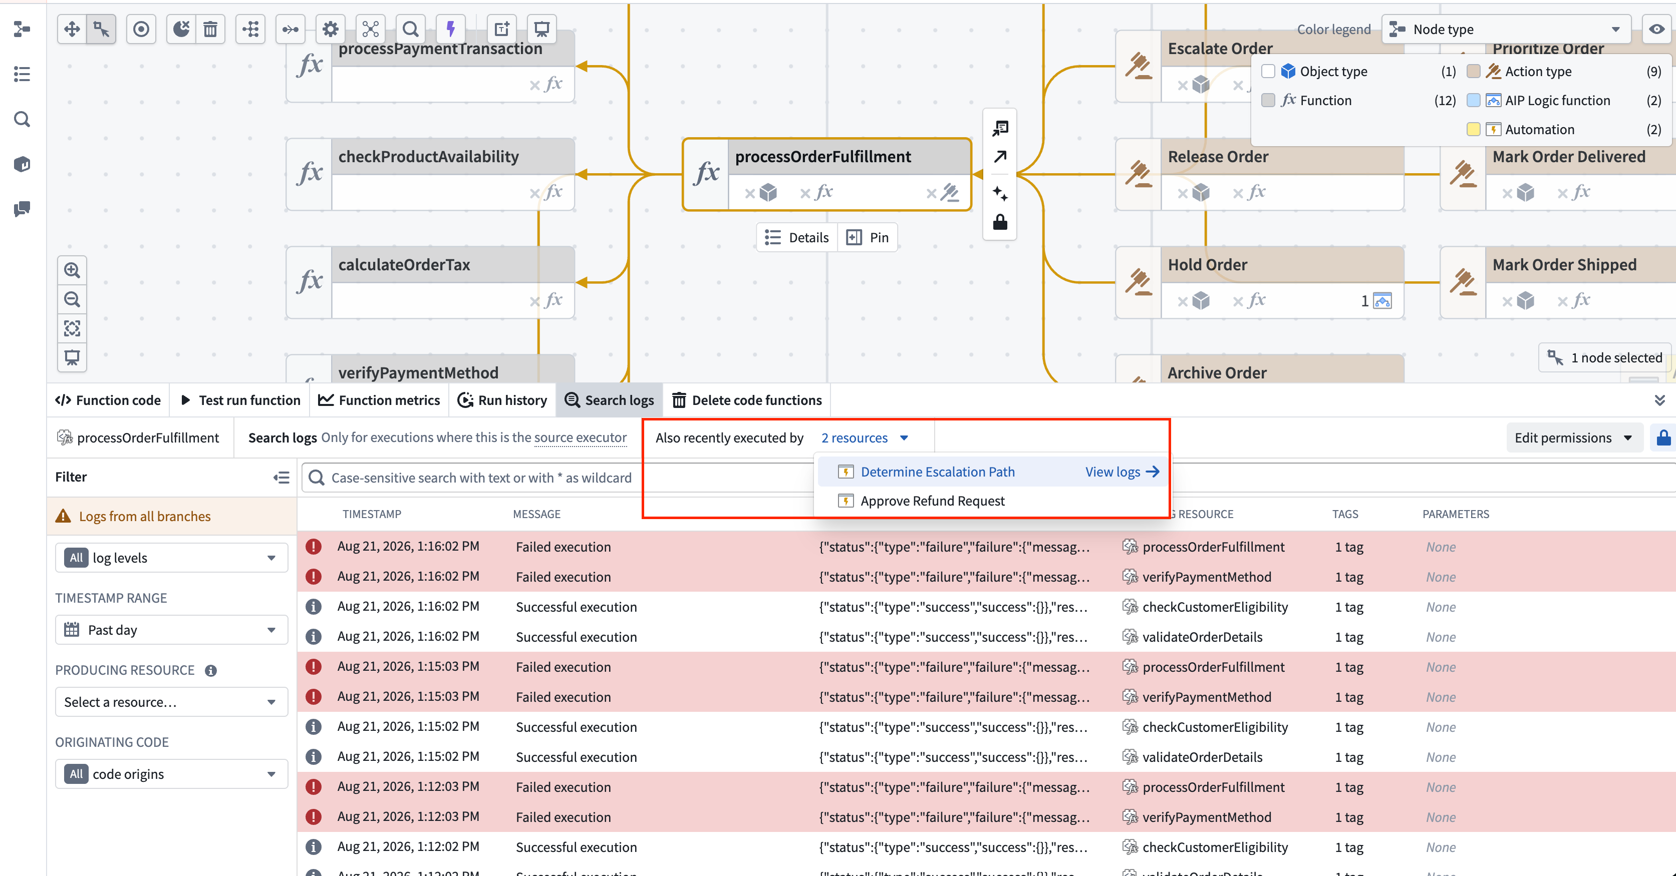Viewport: 1676px width, 876px height.
Task: Toggle the AIP Logic function legend checkbox
Action: [1474, 100]
